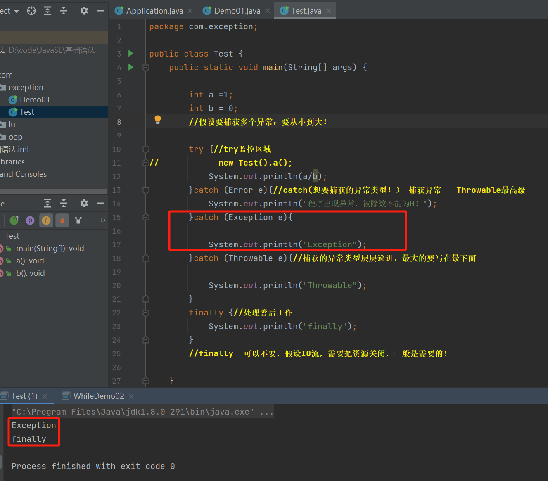
Task: Collapse catch Throwable fold marker line 18
Action: click(x=146, y=258)
